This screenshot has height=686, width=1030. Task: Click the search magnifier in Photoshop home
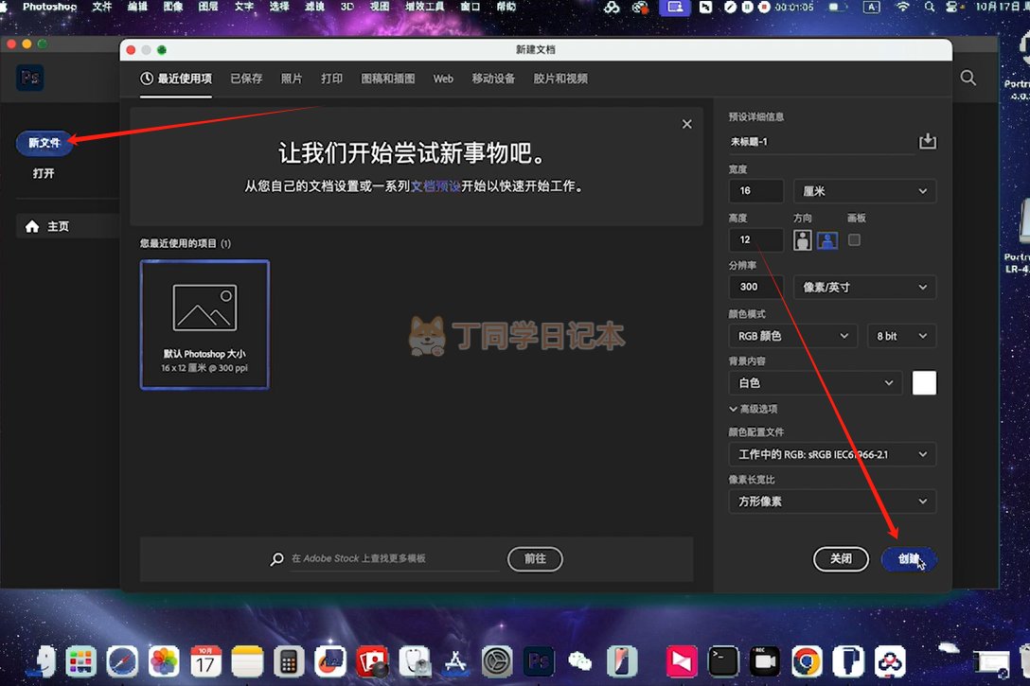pyautogui.click(x=968, y=79)
